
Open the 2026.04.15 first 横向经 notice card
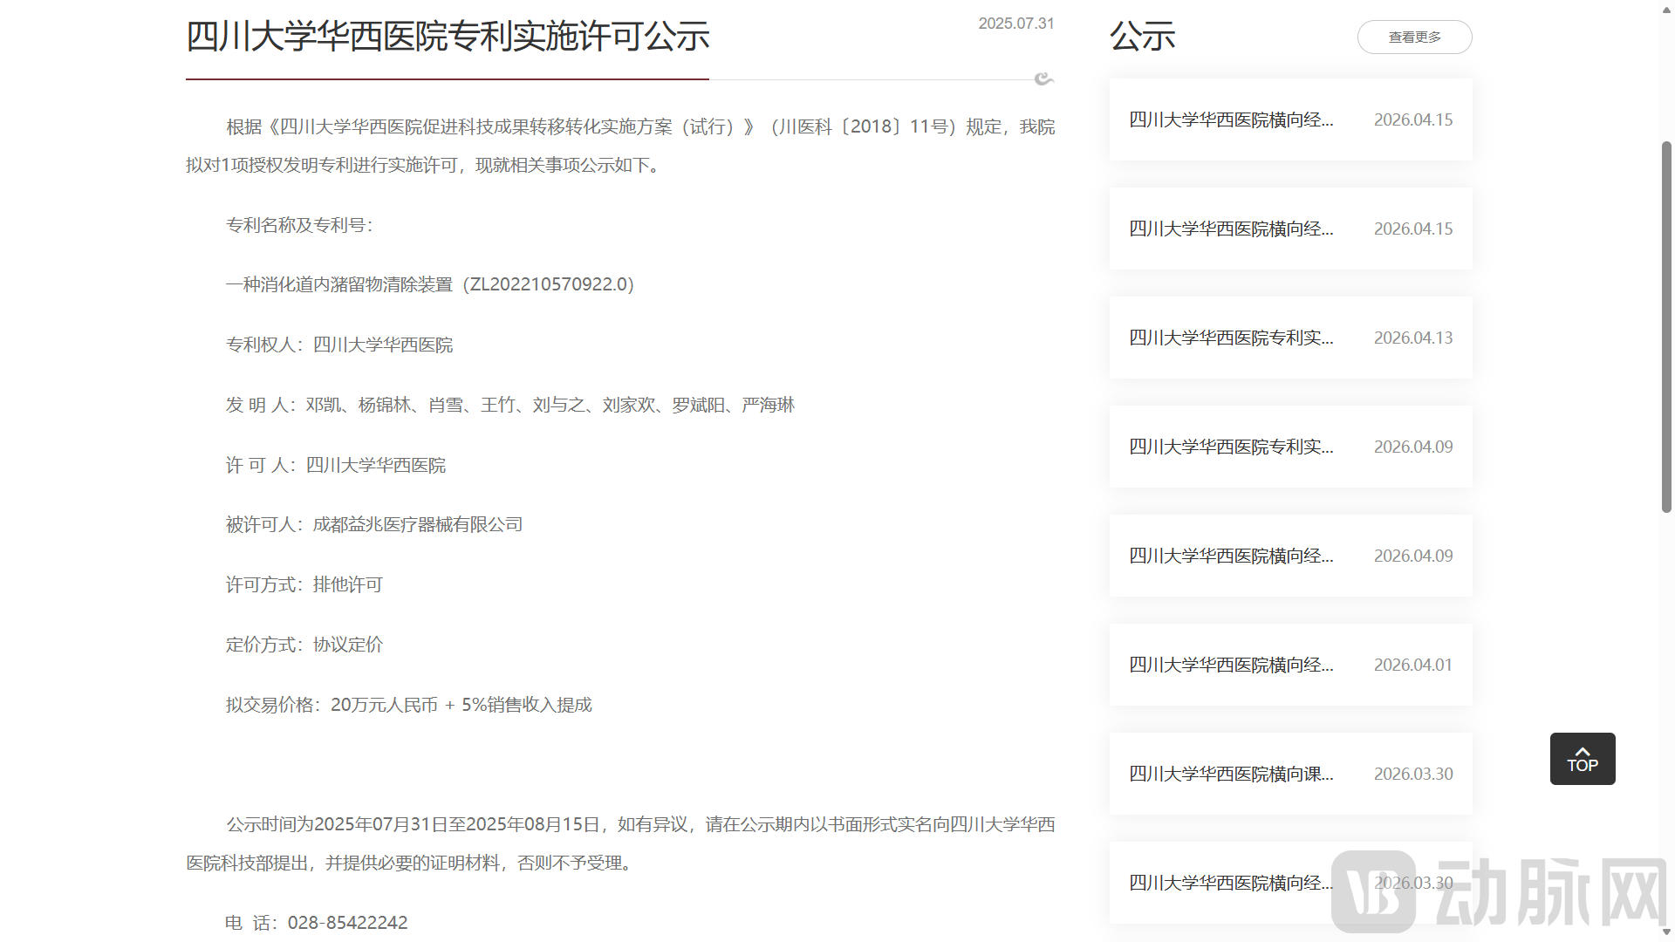(x=1290, y=119)
